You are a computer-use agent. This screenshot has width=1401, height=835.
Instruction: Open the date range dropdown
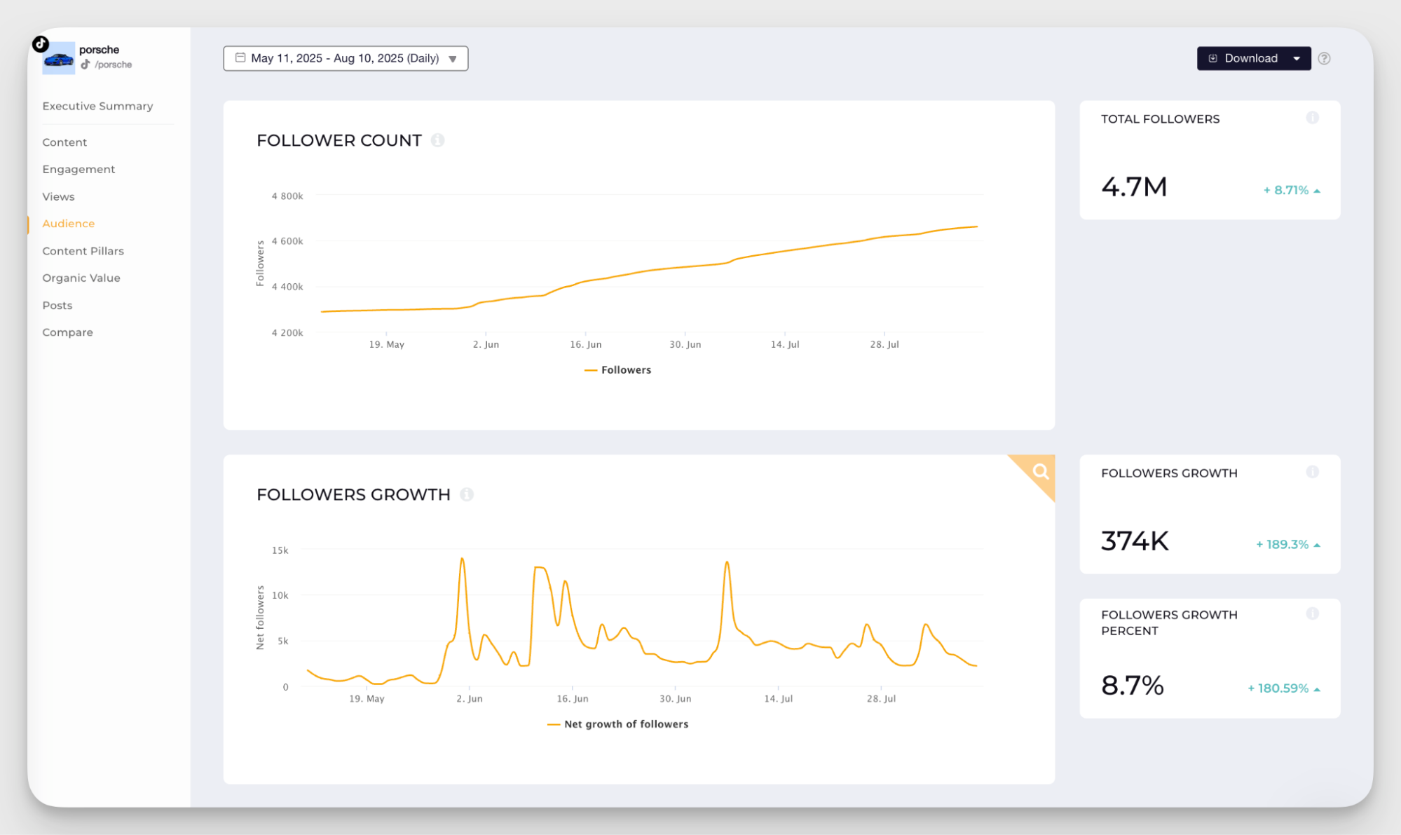click(346, 58)
